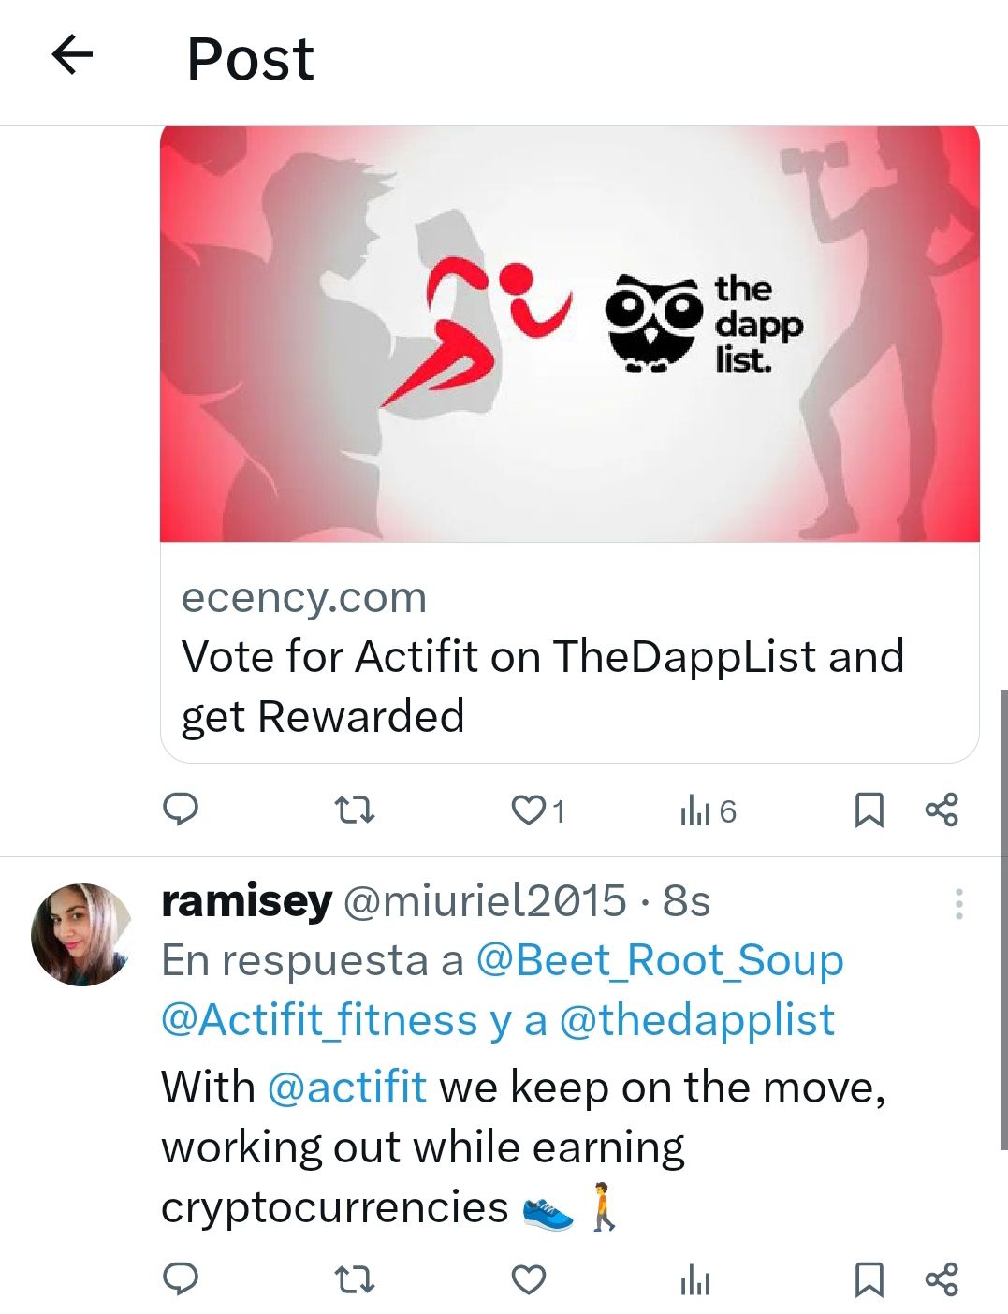Open the @Beet_Root_Soup mention
Viewport: 1008px width, 1314px height.
click(x=660, y=961)
